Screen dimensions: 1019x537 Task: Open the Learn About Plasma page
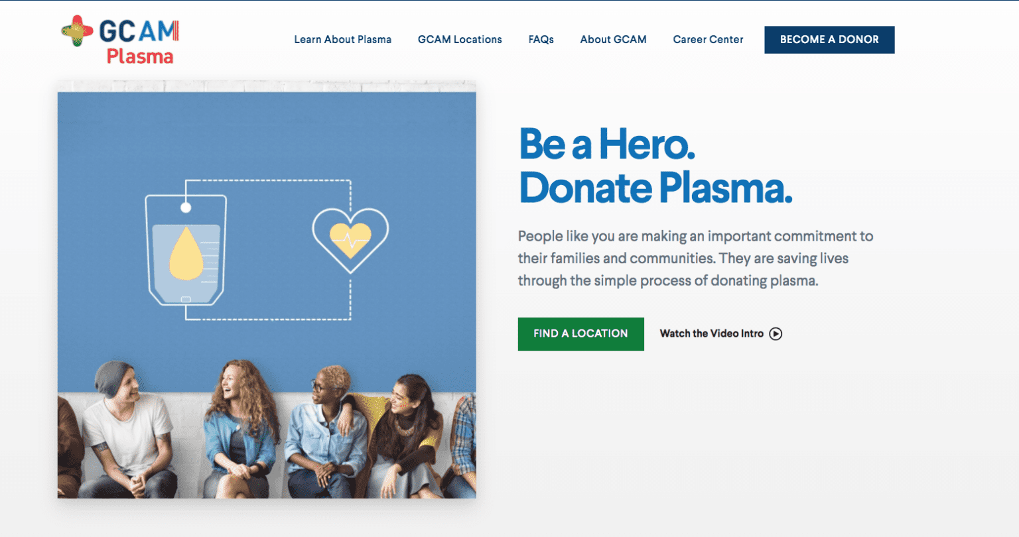342,39
